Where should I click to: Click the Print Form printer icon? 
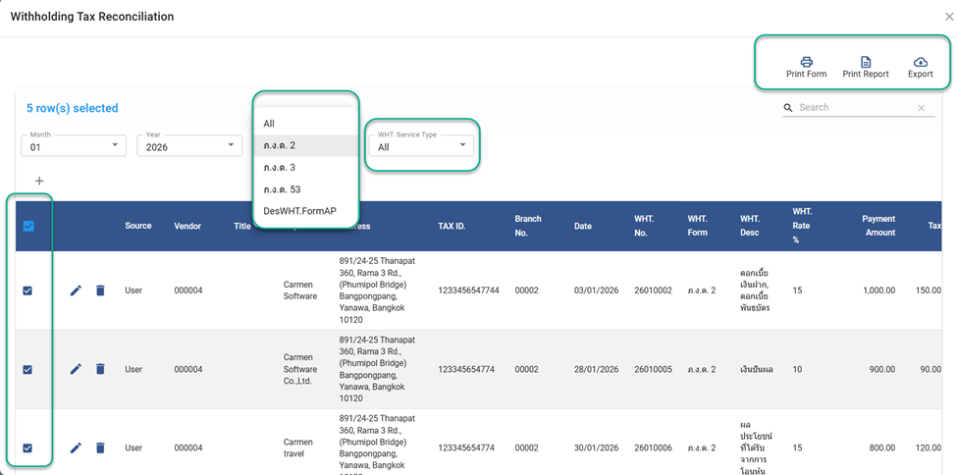[806, 62]
